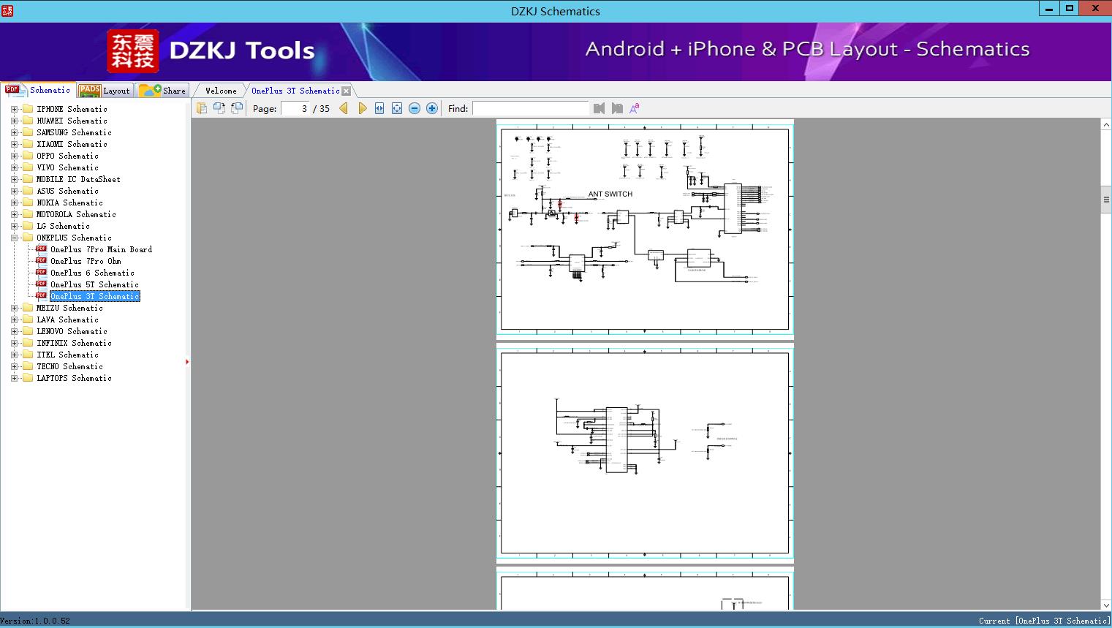This screenshot has height=628, width=1112.
Task: Select LAVA Schematic tree item
Action: (x=67, y=319)
